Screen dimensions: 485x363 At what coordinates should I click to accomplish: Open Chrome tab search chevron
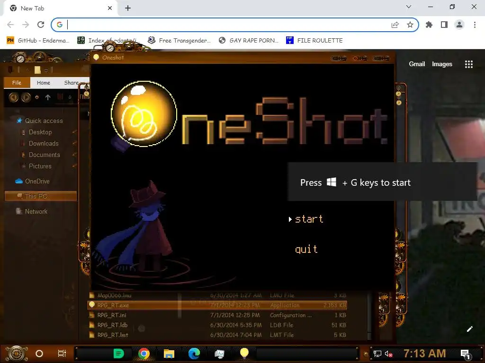409,7
